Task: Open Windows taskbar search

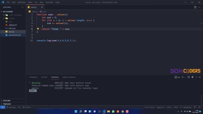Action: pyautogui.click(x=81, y=111)
